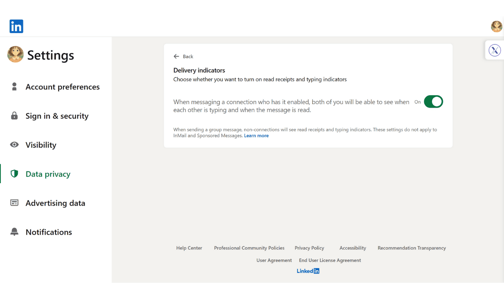Screen dimensions: 504x283
Task: Disable the read receipts and typing indicators toggle
Action: pos(434,101)
